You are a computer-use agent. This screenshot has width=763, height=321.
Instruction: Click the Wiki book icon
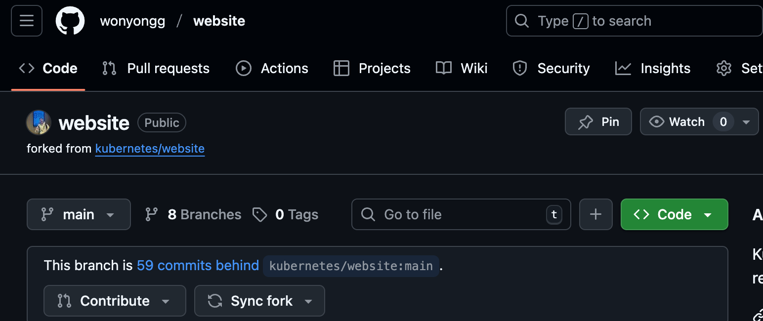pos(444,68)
